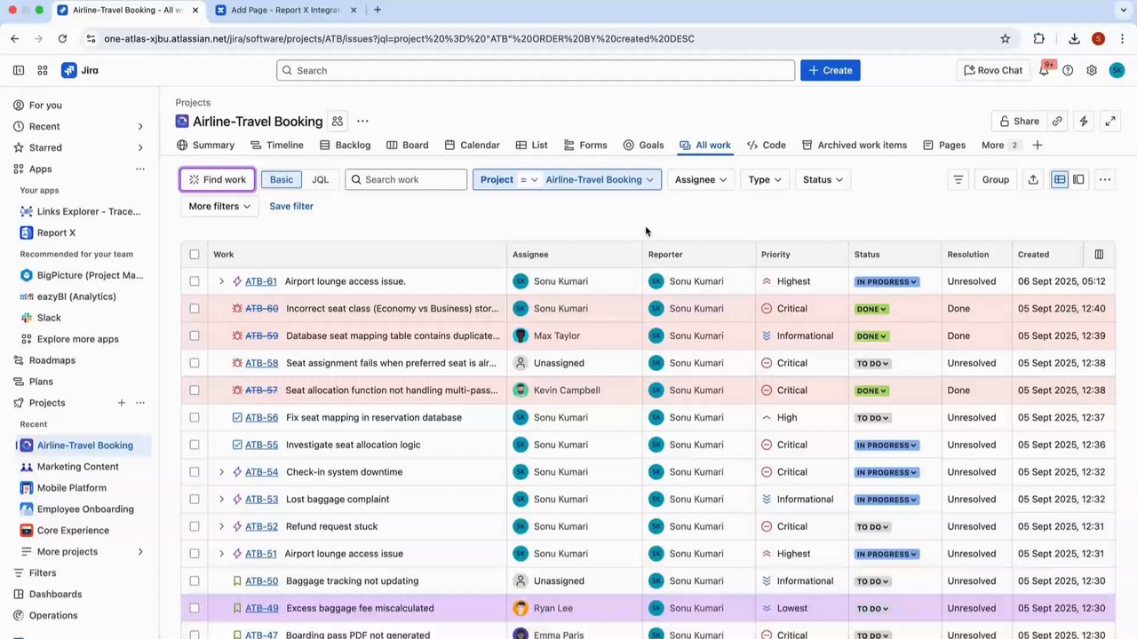Switch to the list view layout icon
This screenshot has height=639, width=1137.
pyautogui.click(x=1060, y=179)
